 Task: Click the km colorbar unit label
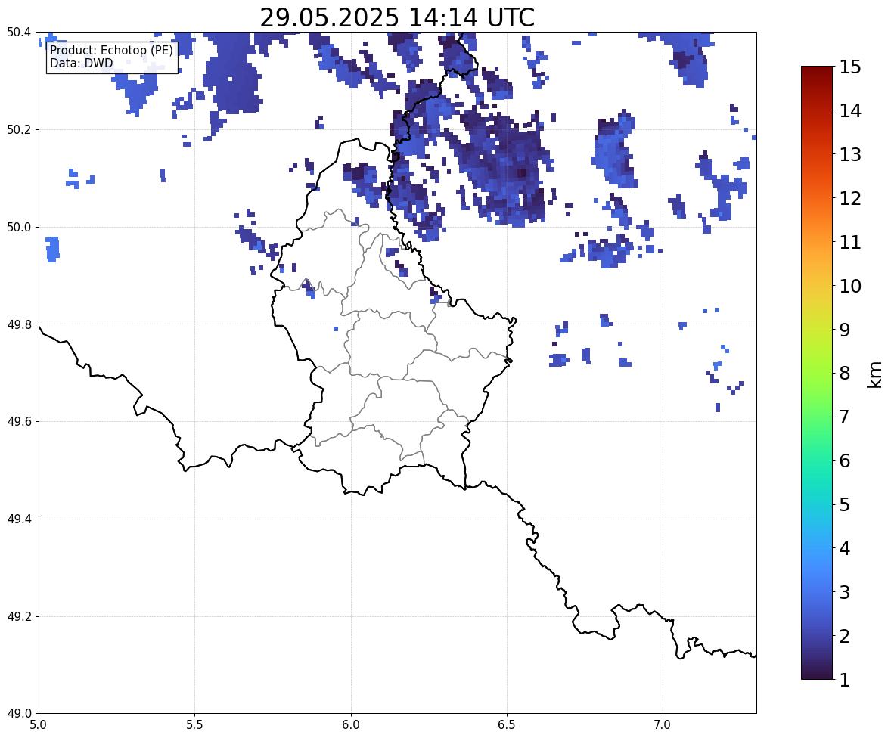click(874, 374)
